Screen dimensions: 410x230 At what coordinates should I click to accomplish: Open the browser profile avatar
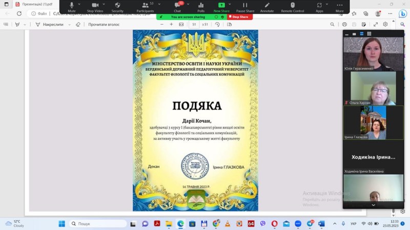[378, 14]
